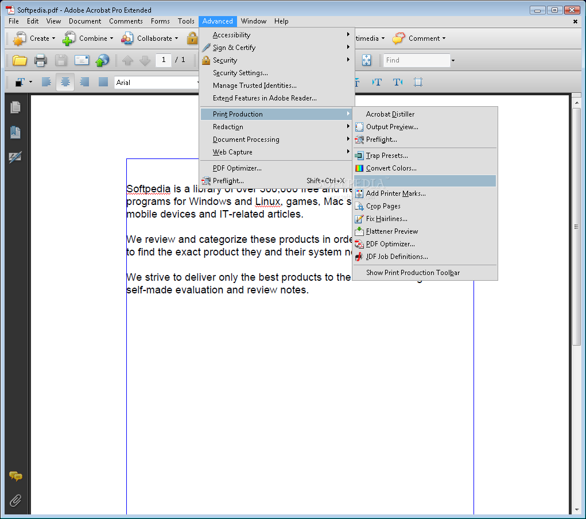Open the Help menu

click(281, 21)
